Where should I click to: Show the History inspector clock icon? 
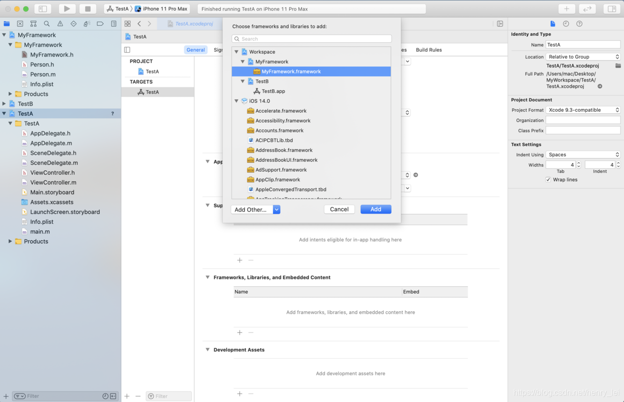click(x=566, y=24)
